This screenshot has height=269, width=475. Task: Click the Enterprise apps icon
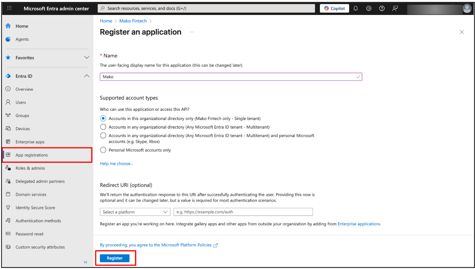pyautogui.click(x=8, y=142)
